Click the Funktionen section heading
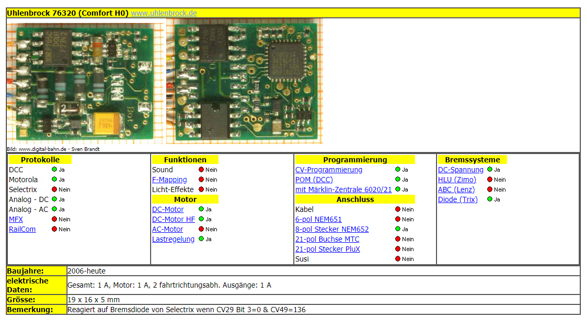This screenshot has width=587, height=320. [x=185, y=160]
